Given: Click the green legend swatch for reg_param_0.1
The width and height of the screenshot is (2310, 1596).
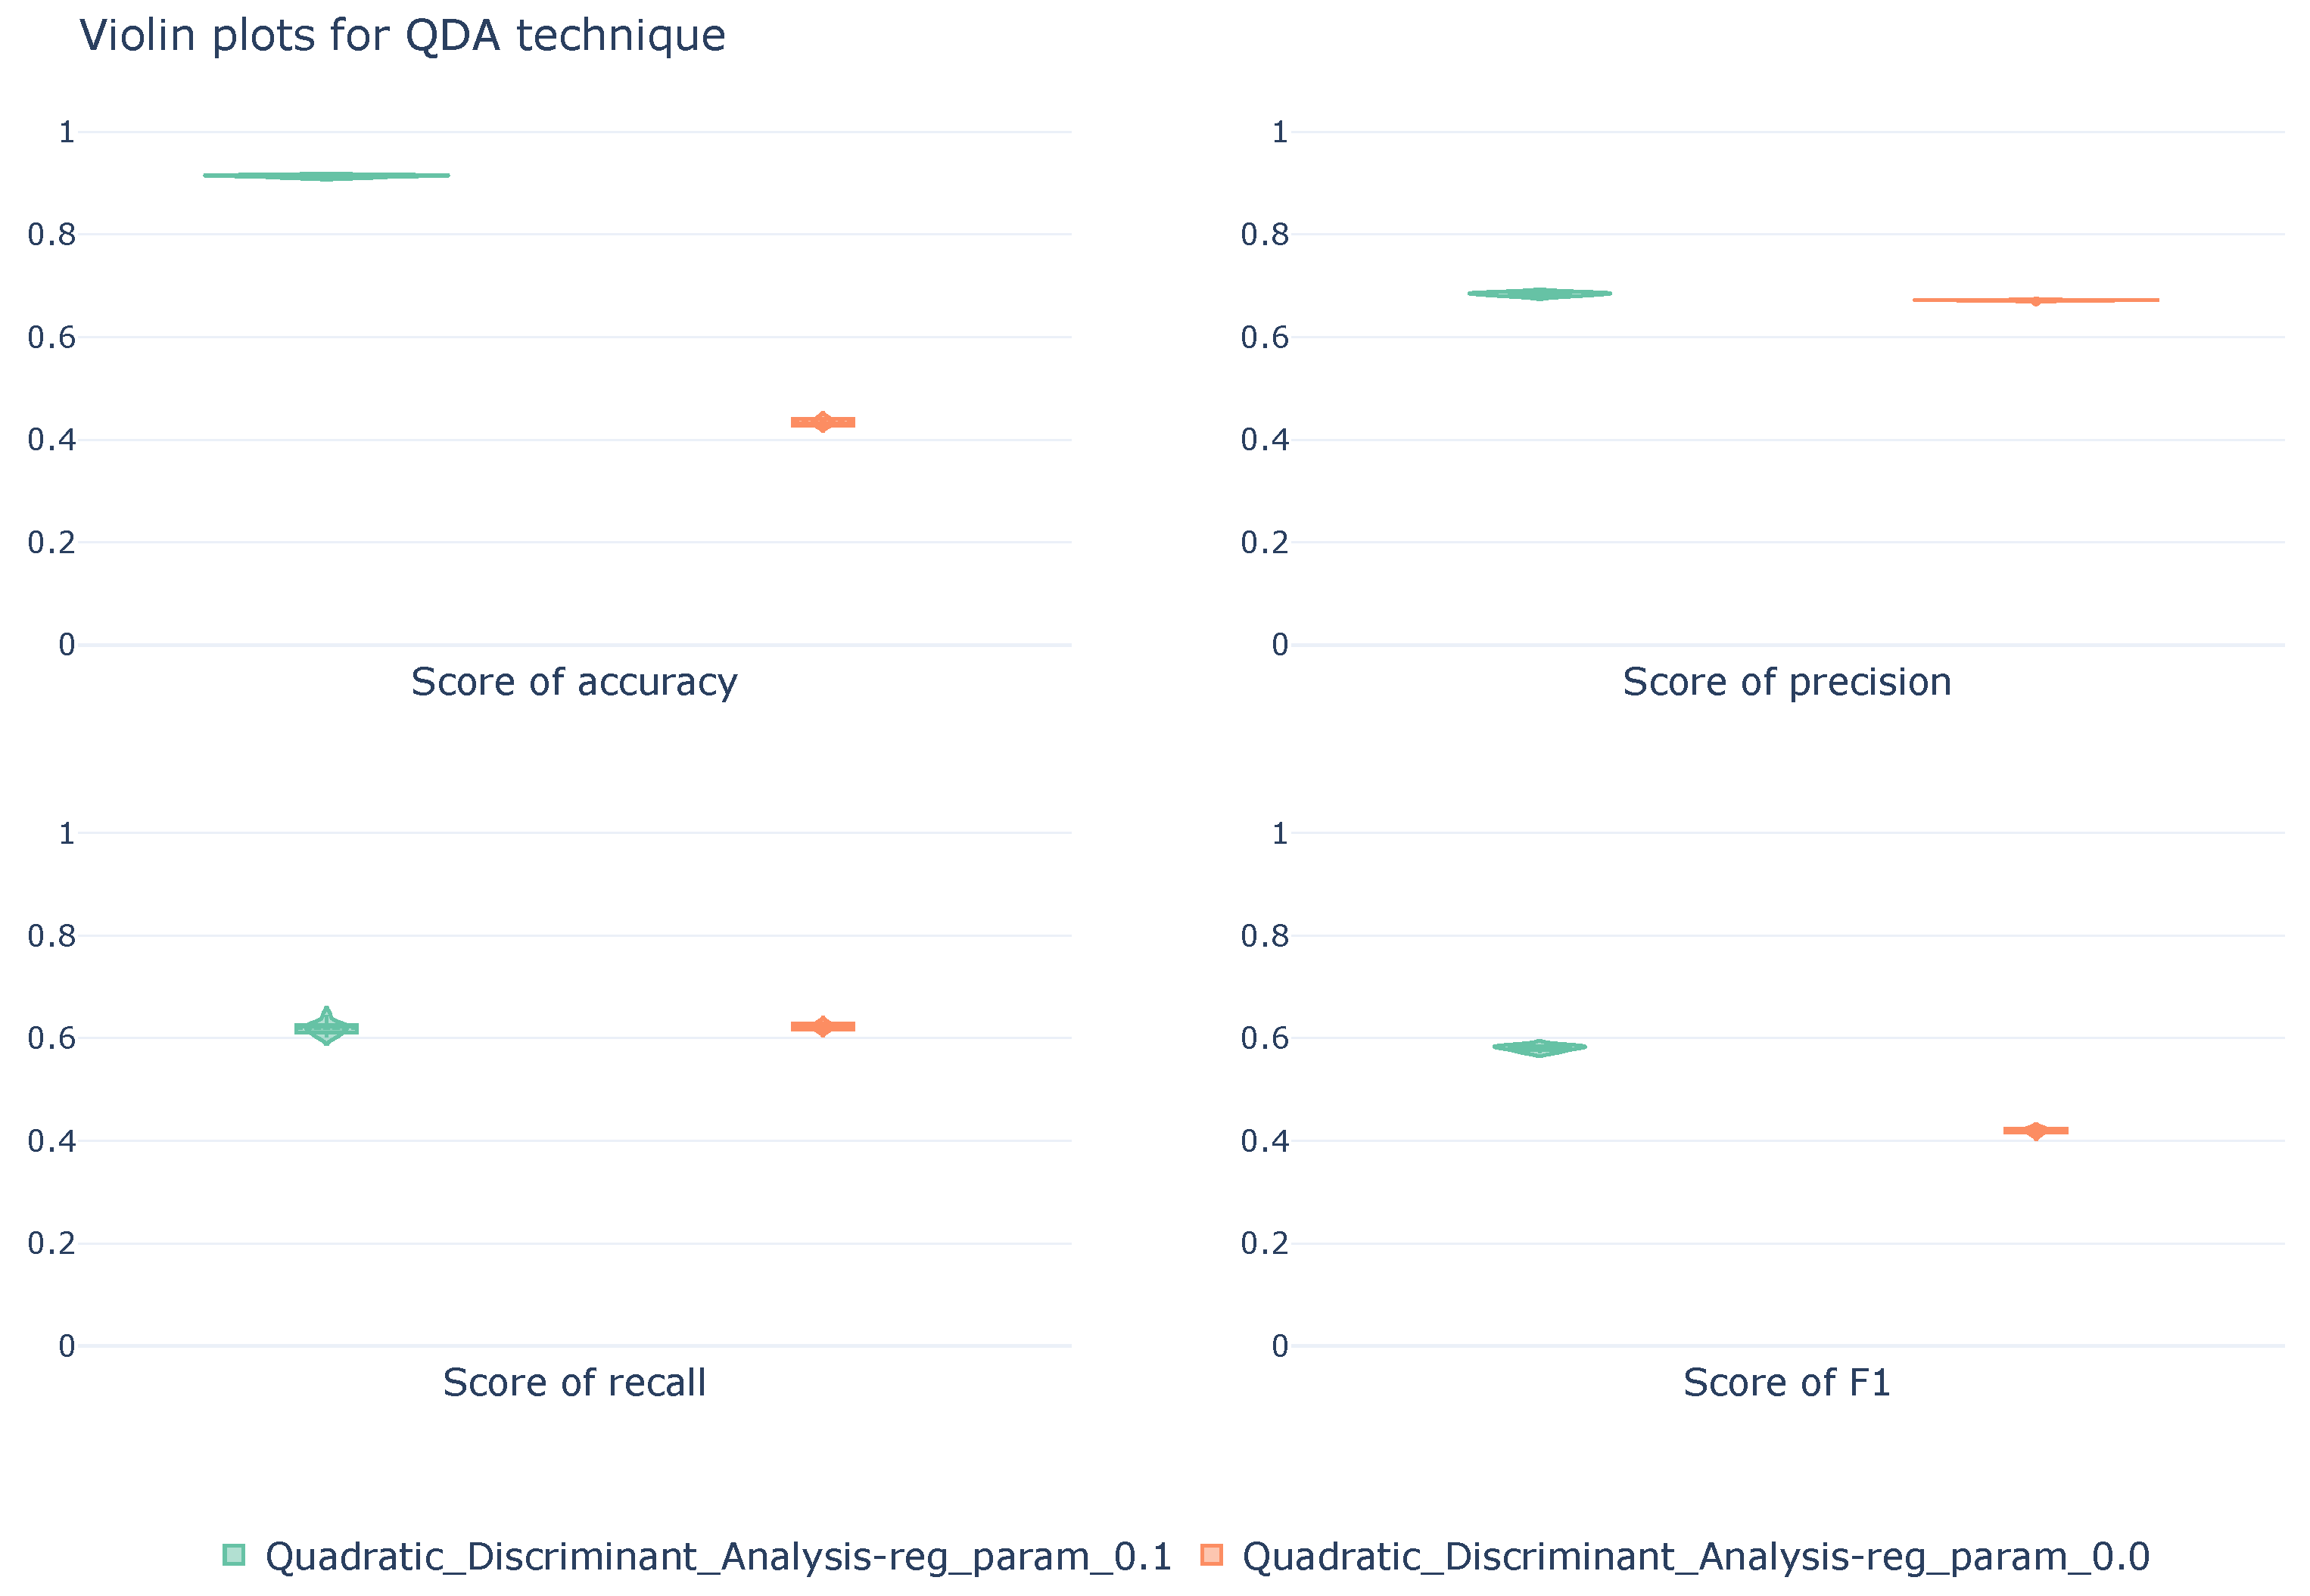Looking at the screenshot, I should point(234,1555).
